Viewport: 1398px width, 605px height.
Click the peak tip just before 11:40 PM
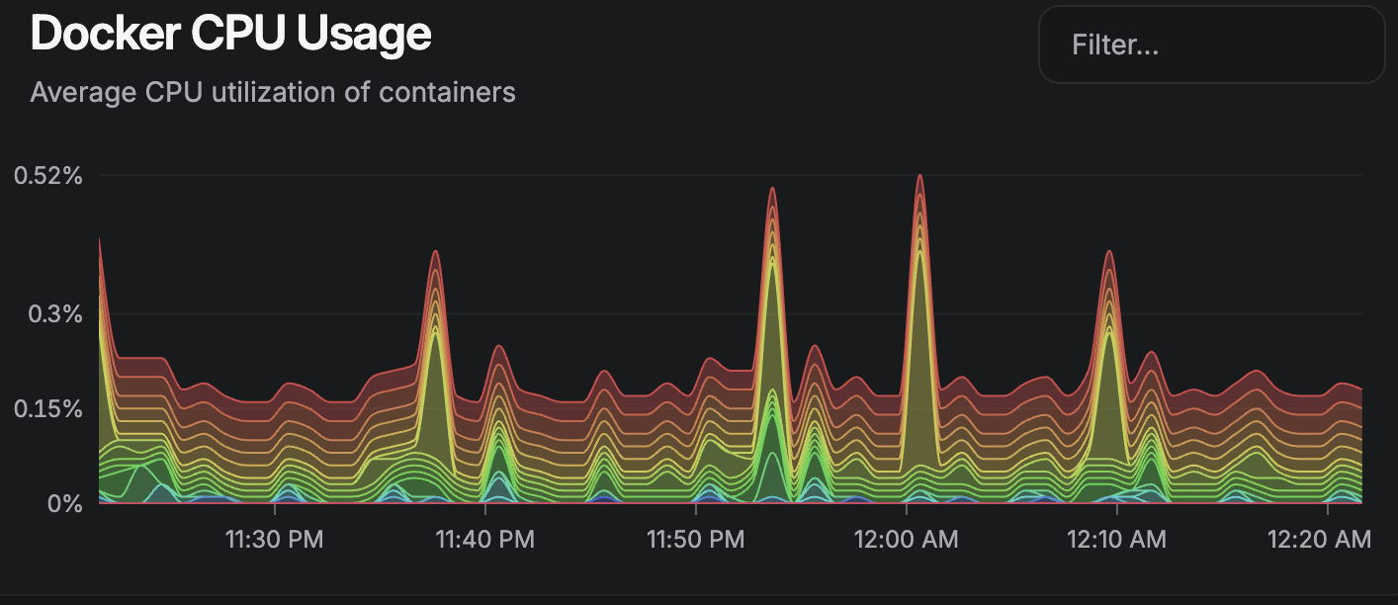coord(435,252)
